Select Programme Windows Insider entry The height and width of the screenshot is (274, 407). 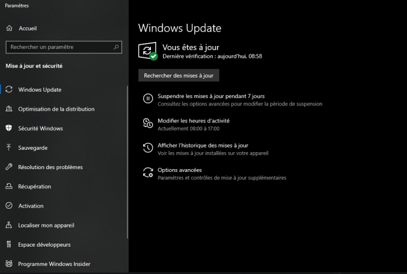(54, 264)
